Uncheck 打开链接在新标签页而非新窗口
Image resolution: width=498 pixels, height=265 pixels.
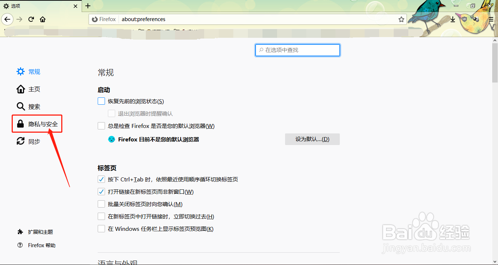point(101,192)
